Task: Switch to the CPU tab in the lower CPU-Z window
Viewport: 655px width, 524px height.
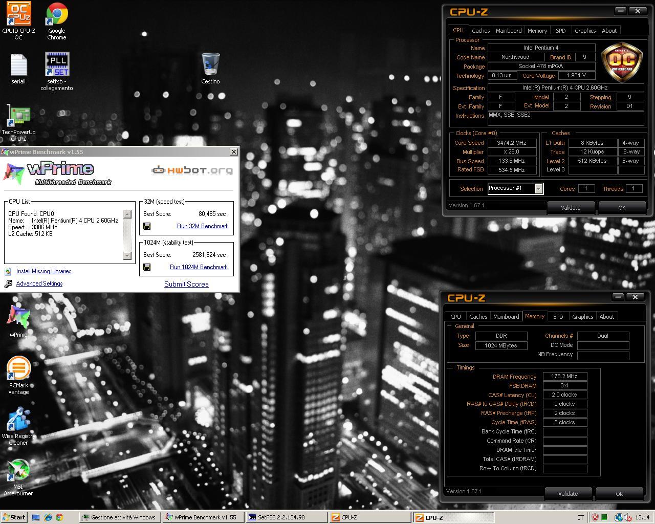Action: point(455,317)
